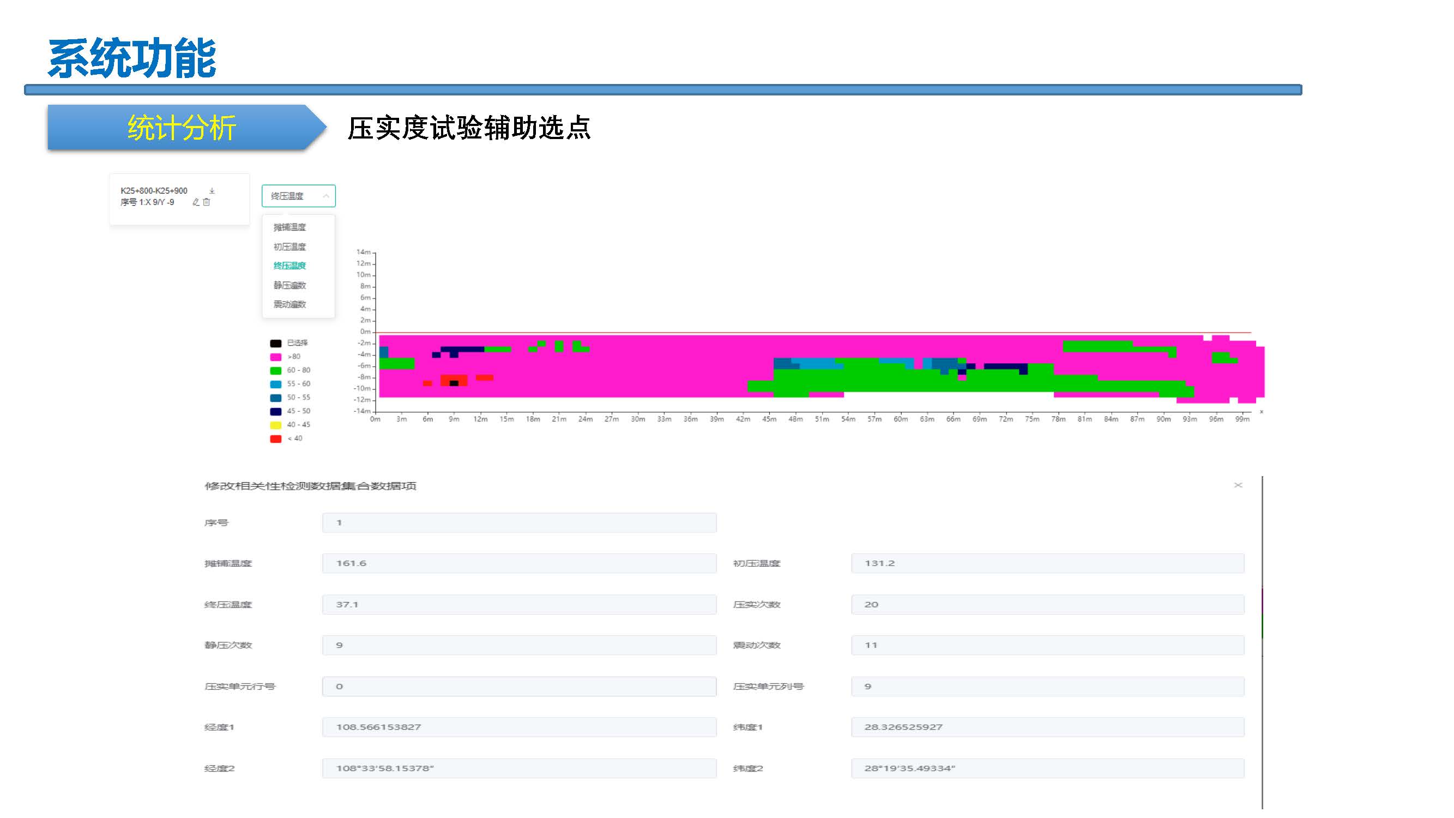The width and height of the screenshot is (1454, 818).
Task: Click the black selected cell in heatmap
Action: pyautogui.click(x=453, y=383)
